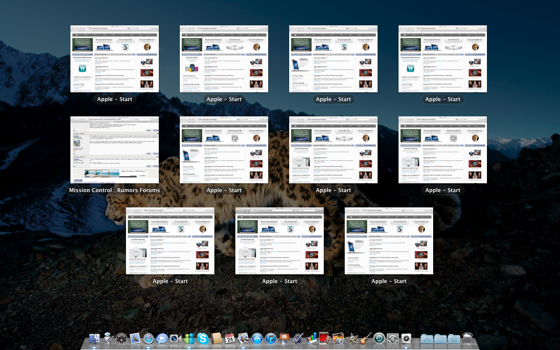Screen dimensions: 560x350
Task: Launch Pages ink-and-pen icon
Action: (298, 339)
